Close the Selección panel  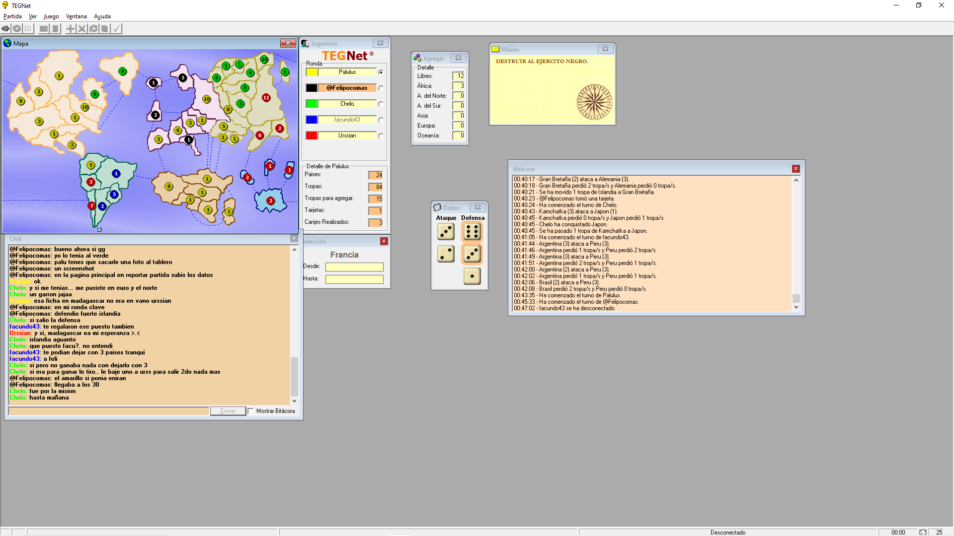pyautogui.click(x=384, y=241)
